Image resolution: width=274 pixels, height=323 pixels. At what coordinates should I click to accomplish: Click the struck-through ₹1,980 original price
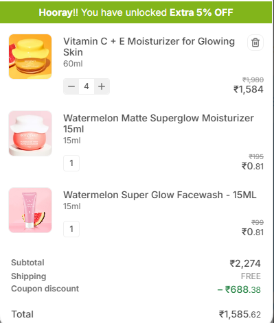pyautogui.click(x=253, y=80)
